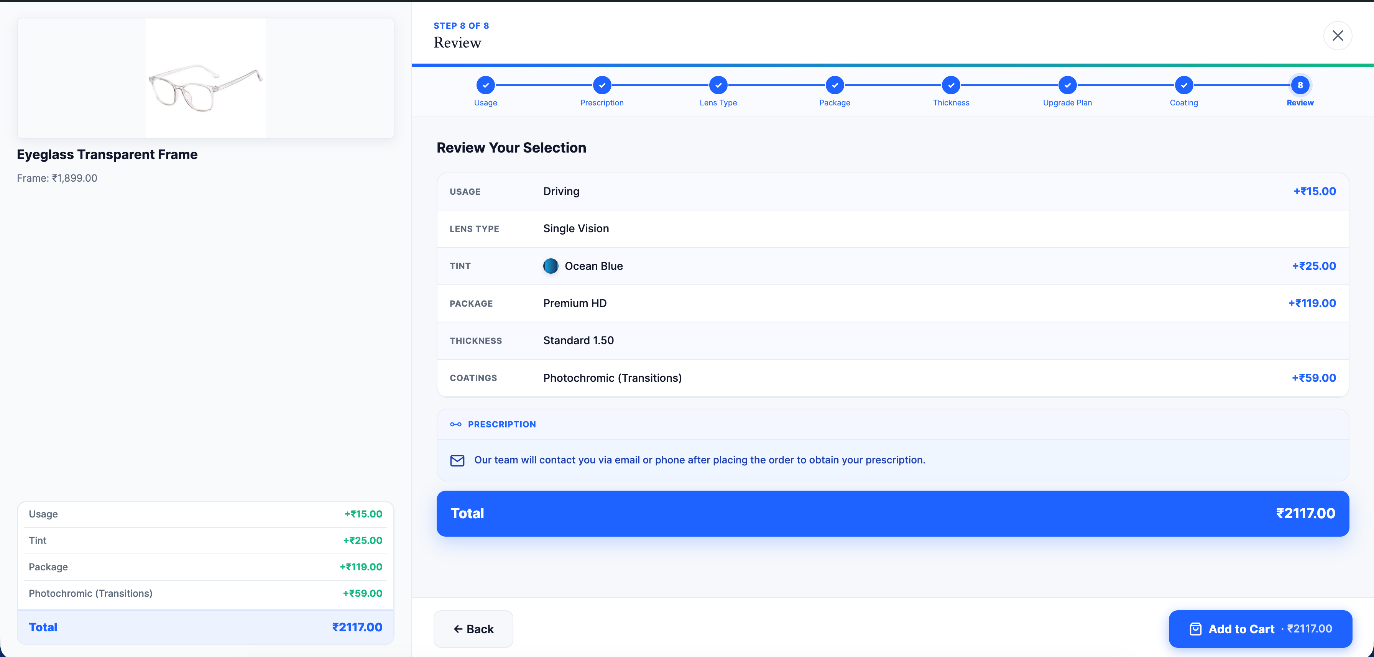The image size is (1374, 657).
Task: Click the shopping bag icon on Add to Cart
Action: click(x=1195, y=629)
